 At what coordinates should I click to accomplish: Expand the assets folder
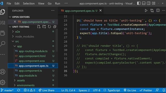click(33, 80)
